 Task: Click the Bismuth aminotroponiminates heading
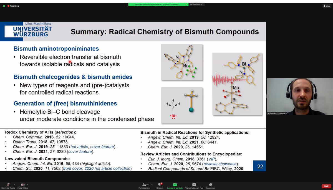[x=56, y=49]
